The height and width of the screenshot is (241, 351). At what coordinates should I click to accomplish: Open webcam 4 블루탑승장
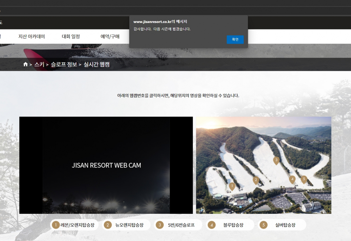tap(230, 225)
